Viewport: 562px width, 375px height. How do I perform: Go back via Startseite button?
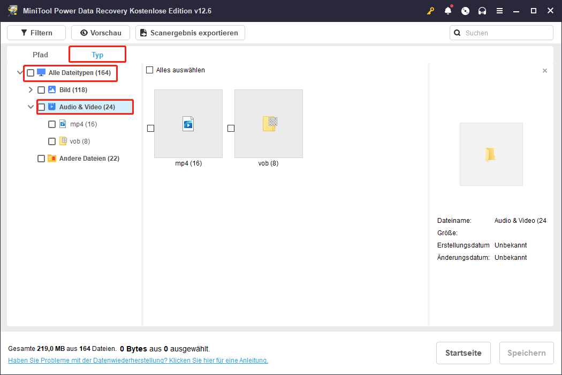[463, 352]
